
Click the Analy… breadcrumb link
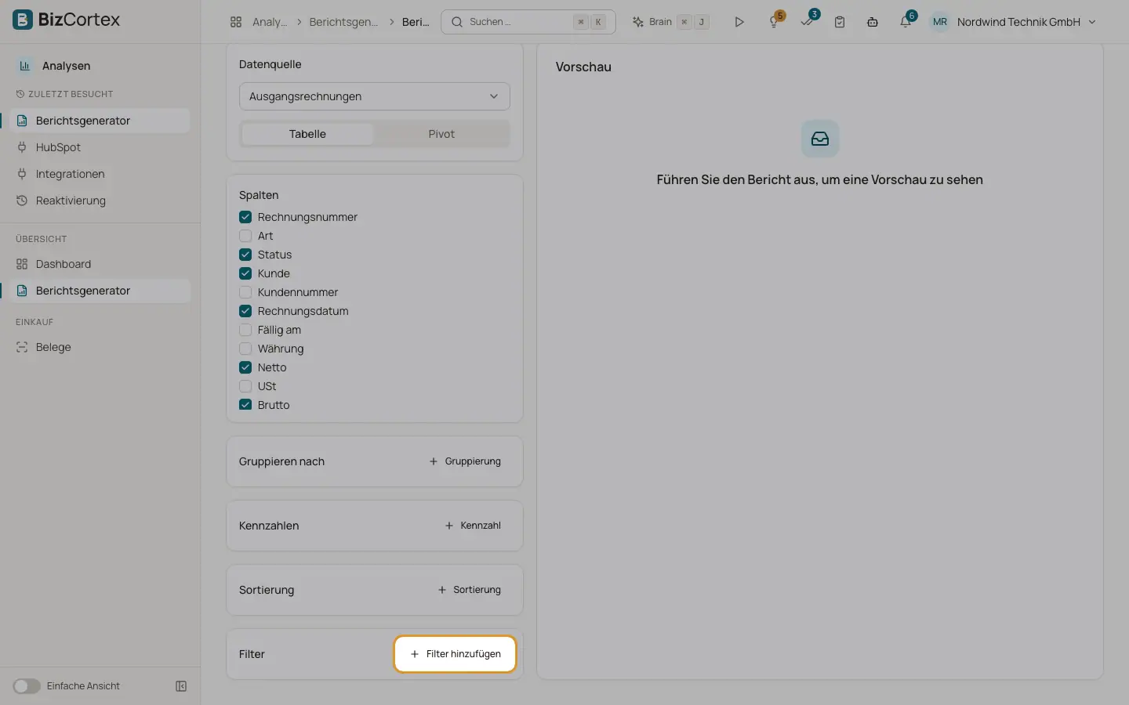270,22
